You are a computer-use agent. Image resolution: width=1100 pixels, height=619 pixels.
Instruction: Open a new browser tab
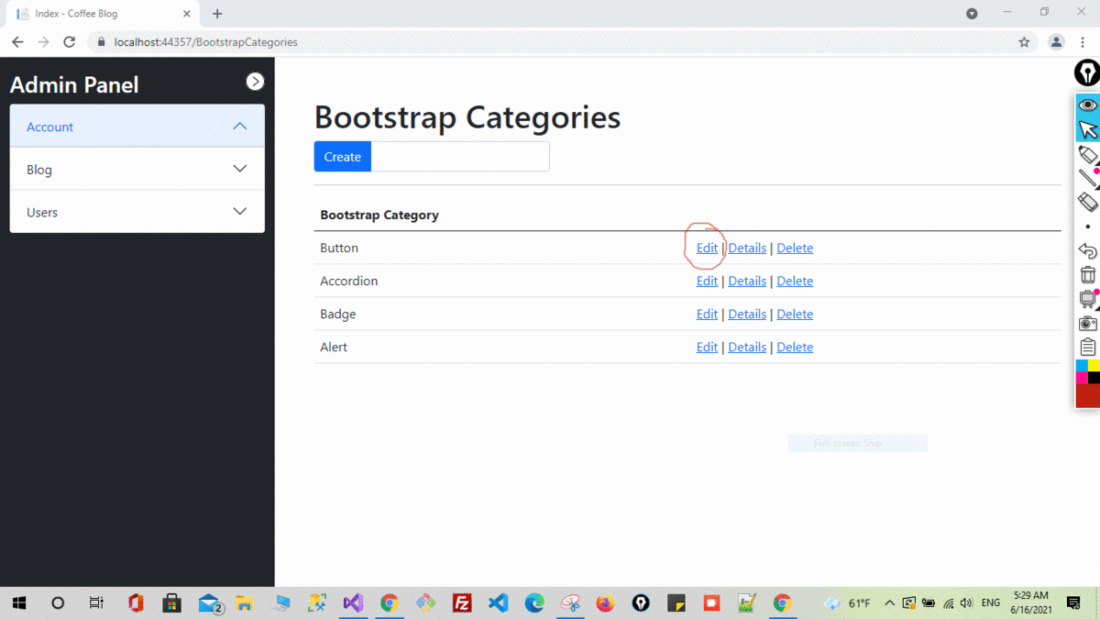tap(216, 14)
